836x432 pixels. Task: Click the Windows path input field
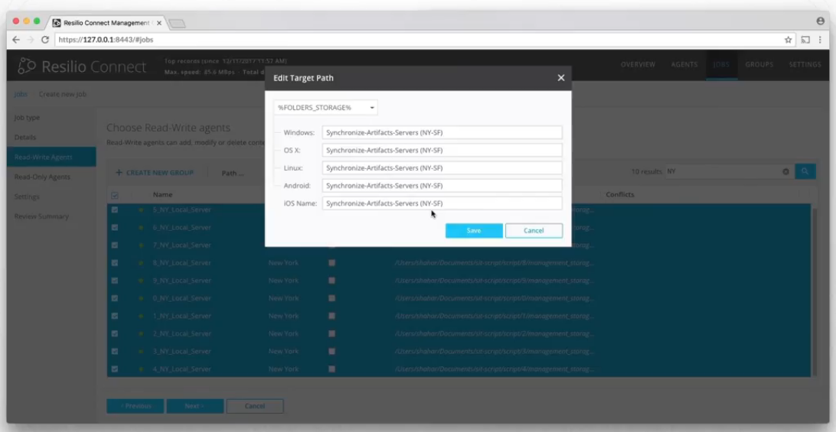442,133
